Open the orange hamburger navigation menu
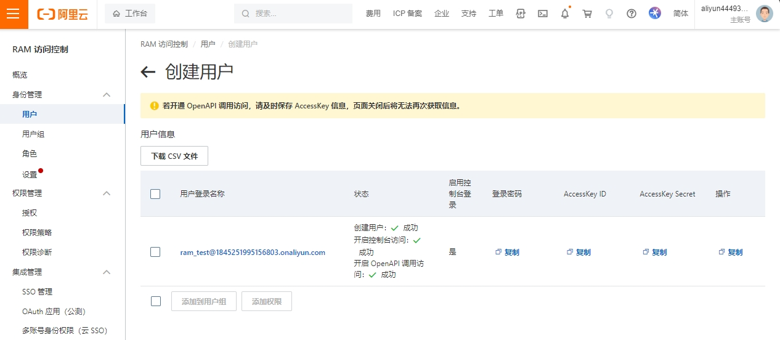780x340 pixels. [x=14, y=14]
